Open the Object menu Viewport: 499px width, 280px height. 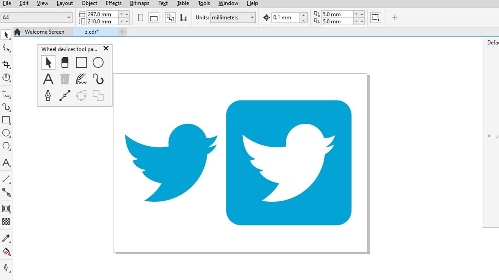89,3
